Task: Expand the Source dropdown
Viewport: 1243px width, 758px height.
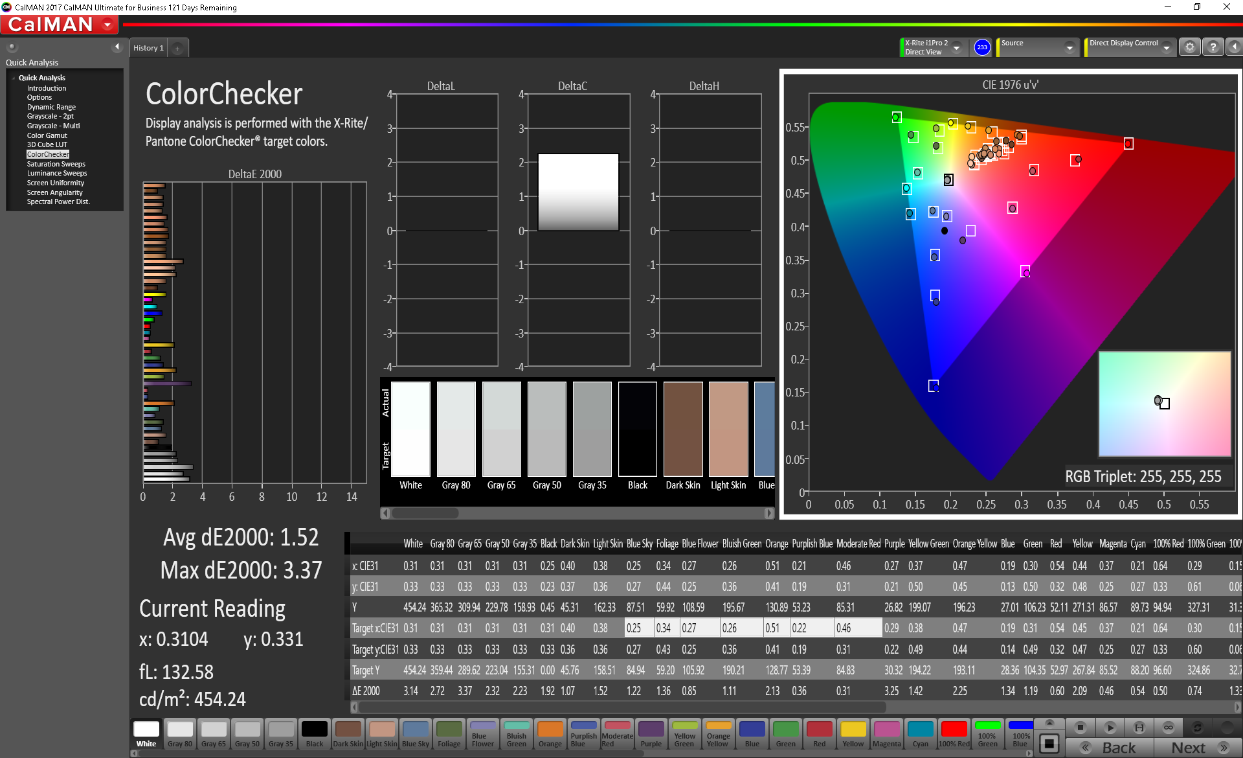Action: [1069, 48]
